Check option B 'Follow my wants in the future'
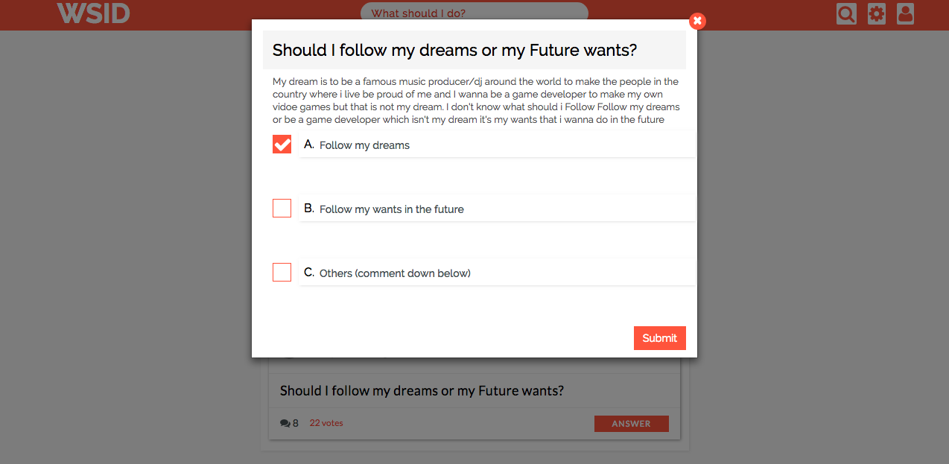Viewport: 949px width, 464px height. (282, 208)
